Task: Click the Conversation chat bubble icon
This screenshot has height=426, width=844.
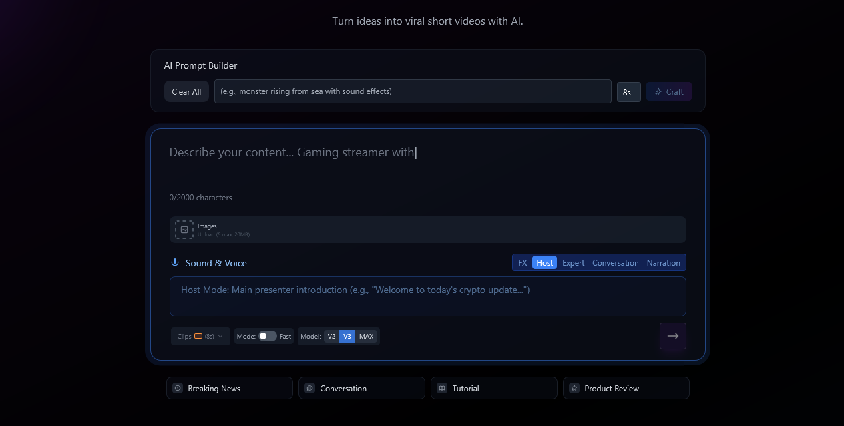Action: pos(310,388)
